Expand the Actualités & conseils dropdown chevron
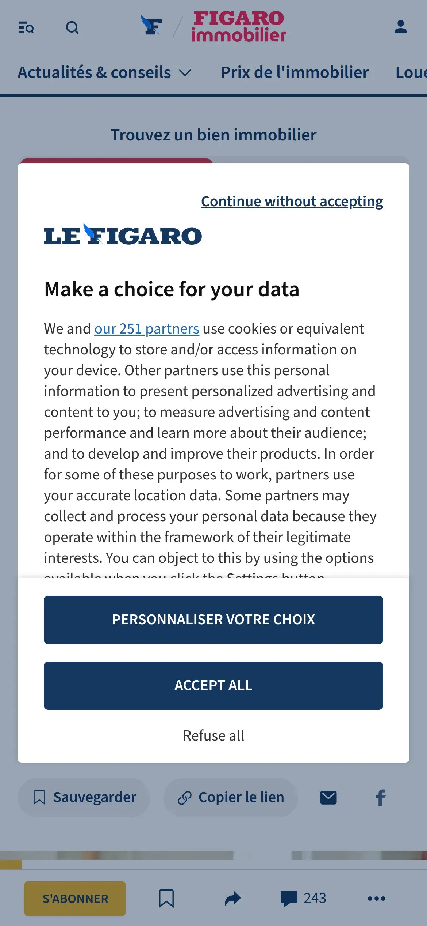Image resolution: width=427 pixels, height=926 pixels. 185,73
